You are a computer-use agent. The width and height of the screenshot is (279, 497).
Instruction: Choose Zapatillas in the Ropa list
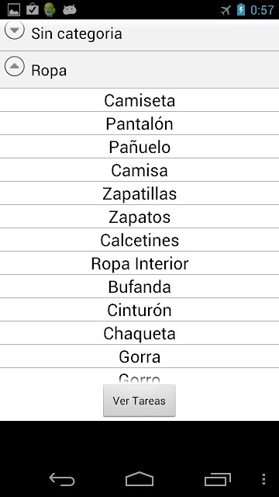pyautogui.click(x=139, y=193)
